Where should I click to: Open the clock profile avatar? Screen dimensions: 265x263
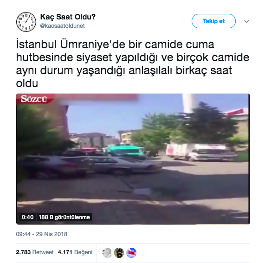click(x=26, y=22)
